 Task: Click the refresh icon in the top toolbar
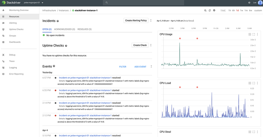click(x=210, y=11)
